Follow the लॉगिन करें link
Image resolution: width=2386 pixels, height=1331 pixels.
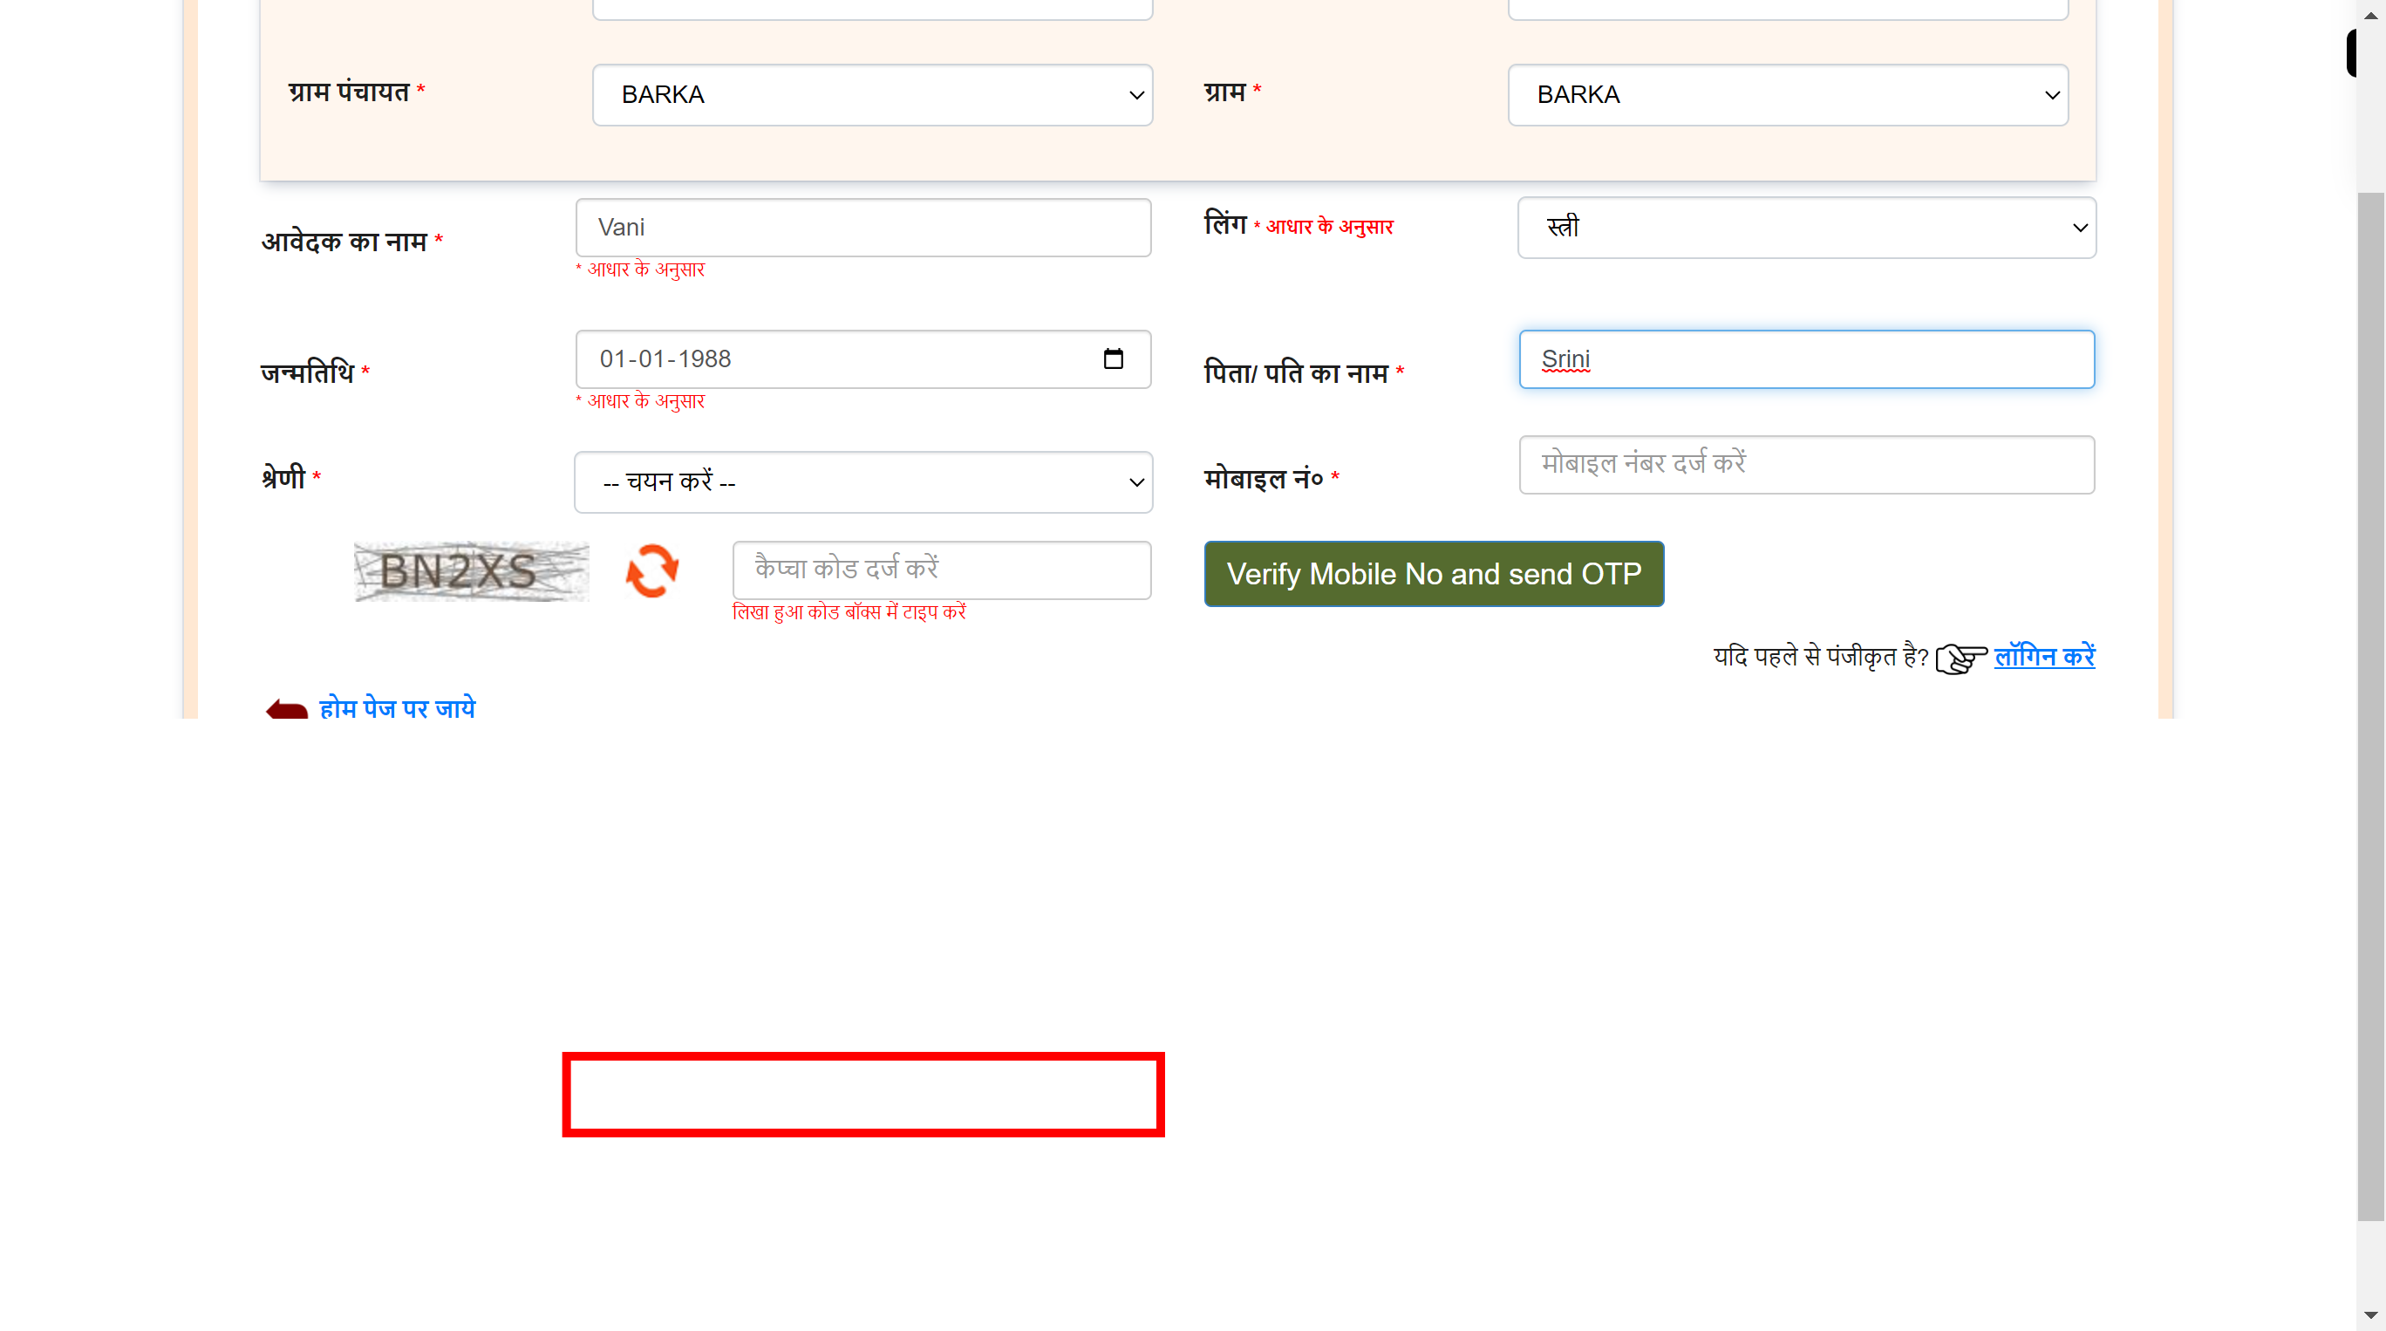2044,657
